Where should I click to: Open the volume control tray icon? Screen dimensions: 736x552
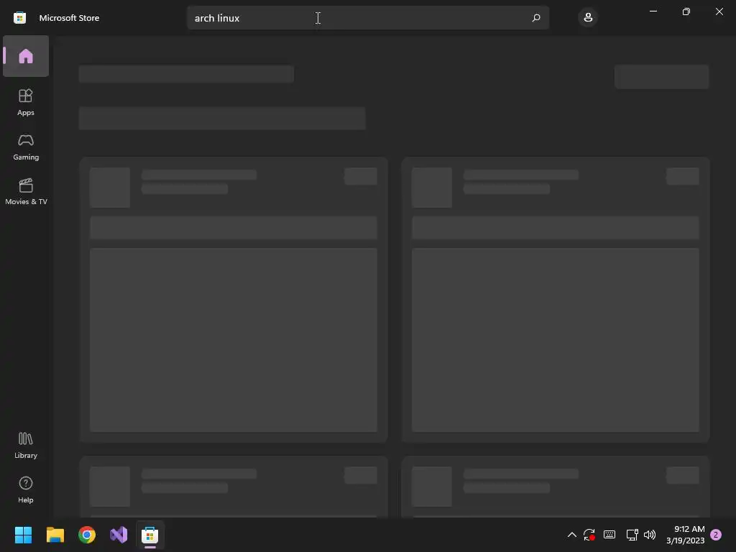click(650, 535)
